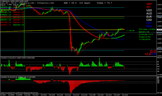Click the red GBP currency label
The image size is (162, 96).
point(149,4)
